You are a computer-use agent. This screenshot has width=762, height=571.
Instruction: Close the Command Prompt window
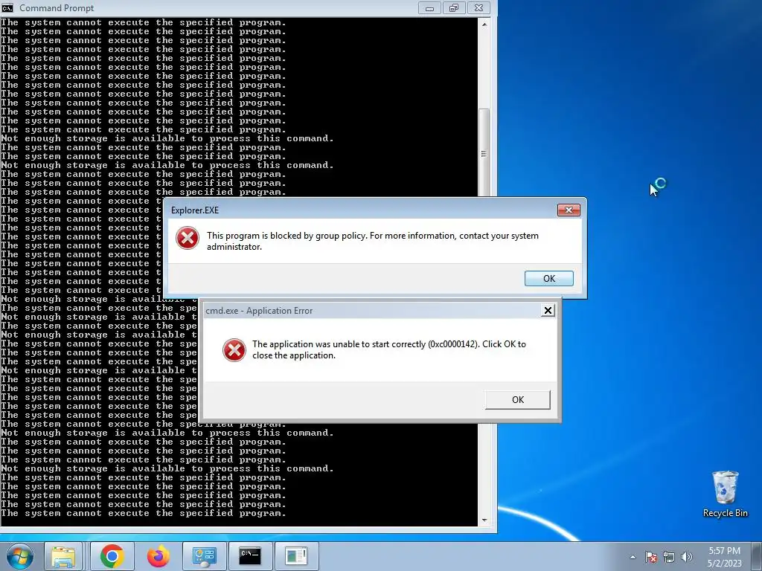tap(478, 7)
